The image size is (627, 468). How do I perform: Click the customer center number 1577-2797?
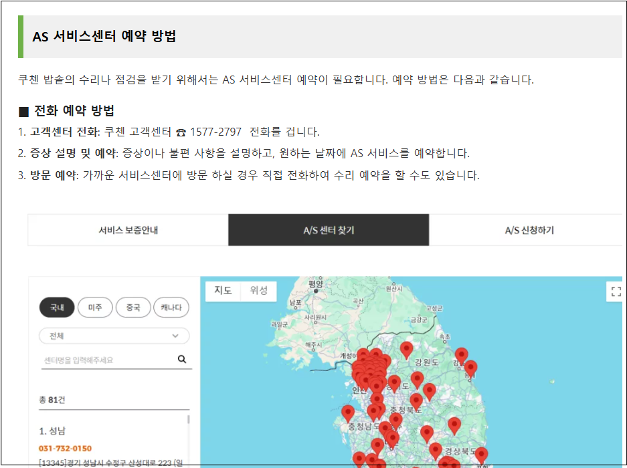(216, 132)
